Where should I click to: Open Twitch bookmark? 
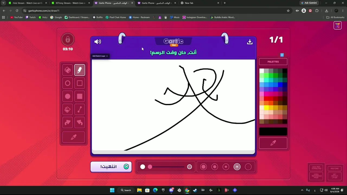(x=31, y=17)
